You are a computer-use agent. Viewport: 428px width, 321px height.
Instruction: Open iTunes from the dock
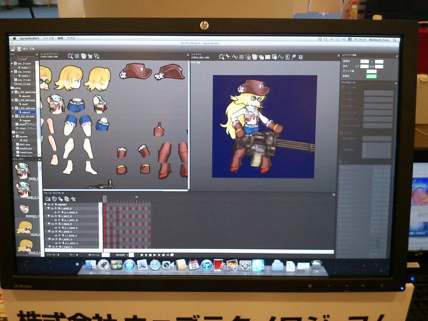[206, 265]
